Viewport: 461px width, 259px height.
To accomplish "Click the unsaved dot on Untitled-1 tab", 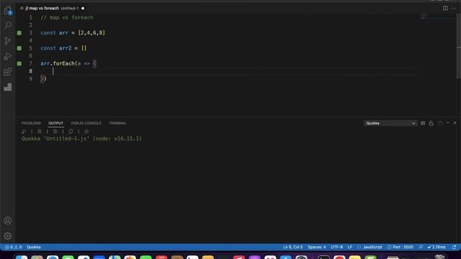I will pos(83,8).
